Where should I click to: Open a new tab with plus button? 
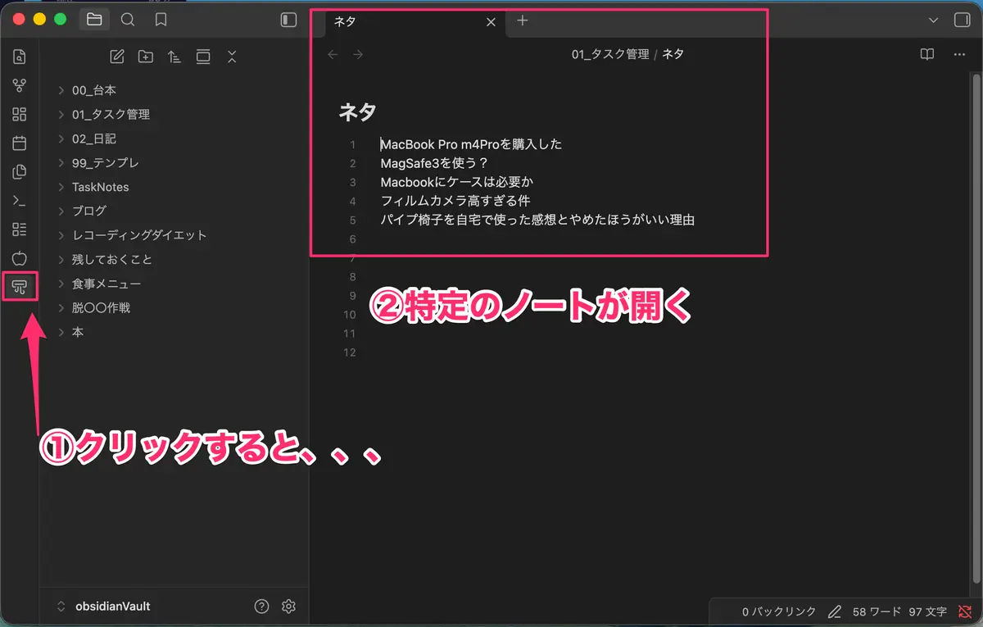pos(523,21)
